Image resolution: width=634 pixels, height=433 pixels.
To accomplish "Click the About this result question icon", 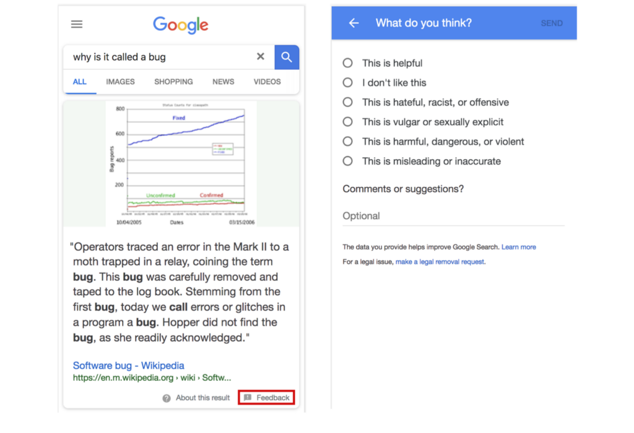I will pos(167,398).
